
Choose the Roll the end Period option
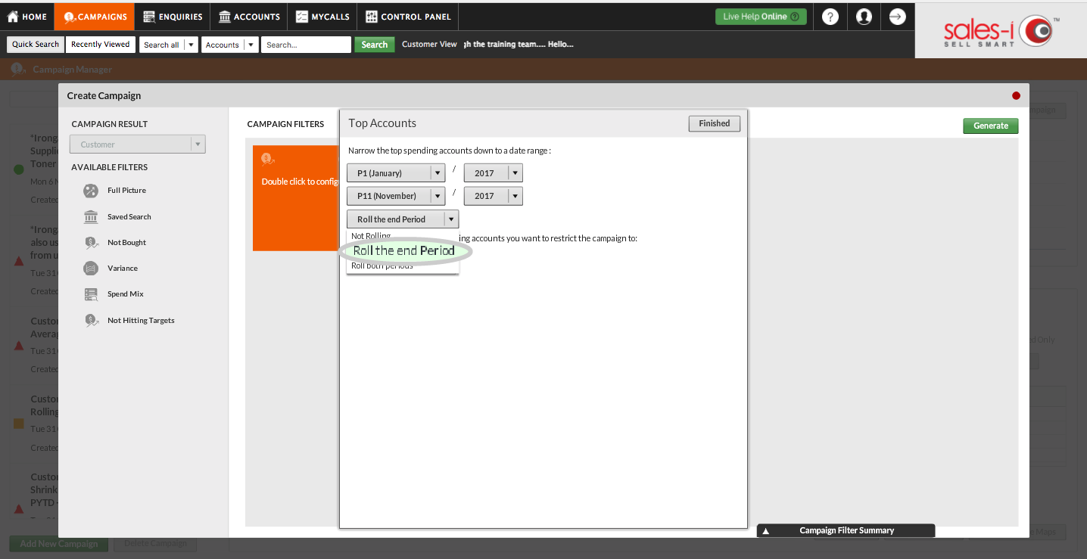coord(404,251)
